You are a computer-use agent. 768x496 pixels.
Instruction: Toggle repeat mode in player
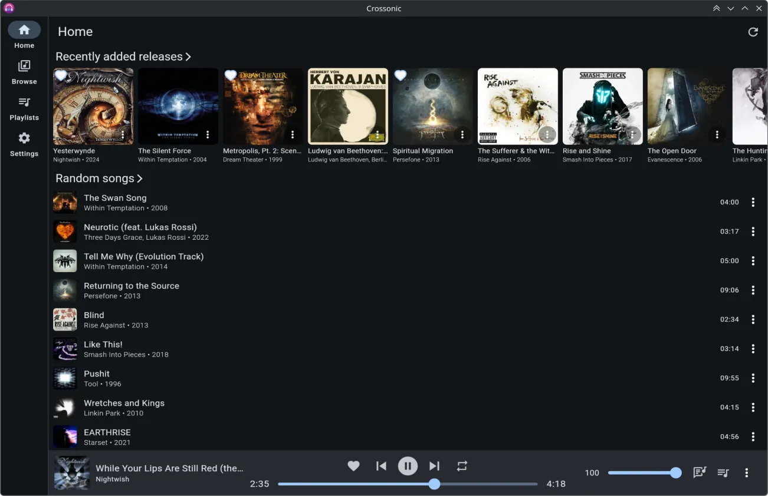pos(462,466)
